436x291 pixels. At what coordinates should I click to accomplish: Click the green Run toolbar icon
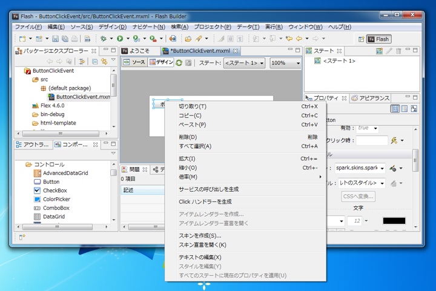120,39
